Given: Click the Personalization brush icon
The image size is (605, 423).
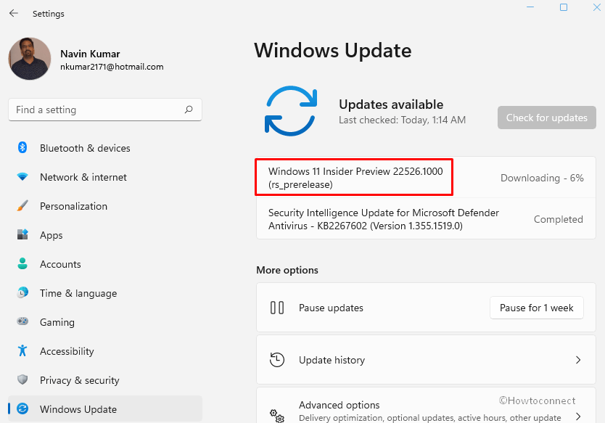Looking at the screenshot, I should tap(22, 206).
